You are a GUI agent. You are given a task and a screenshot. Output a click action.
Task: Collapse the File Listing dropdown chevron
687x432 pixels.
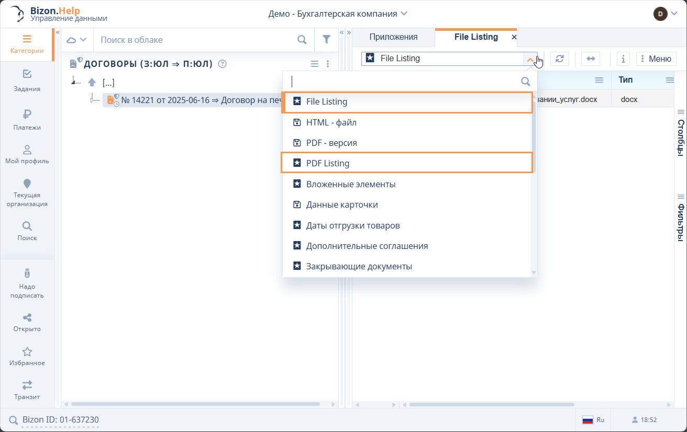coord(530,59)
